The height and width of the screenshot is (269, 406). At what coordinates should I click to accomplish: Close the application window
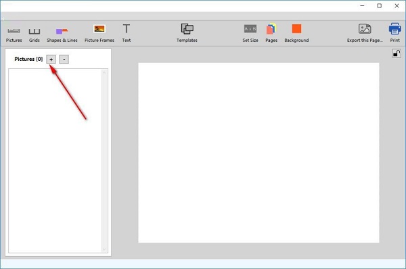click(x=397, y=5)
